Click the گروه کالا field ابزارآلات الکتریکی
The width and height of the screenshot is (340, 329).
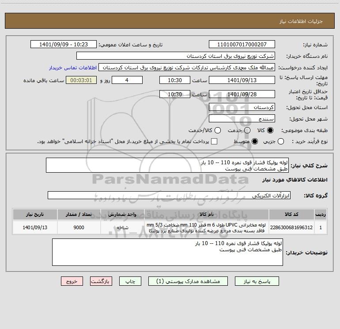tap(169, 195)
